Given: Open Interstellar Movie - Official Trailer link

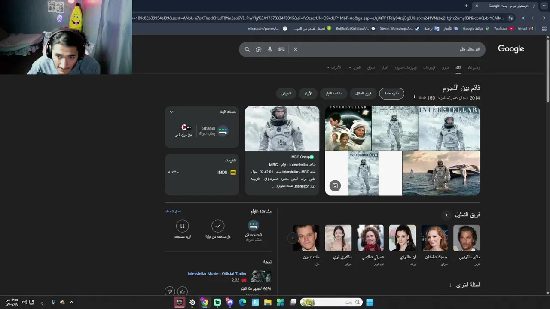Looking at the screenshot, I should click(x=217, y=273).
